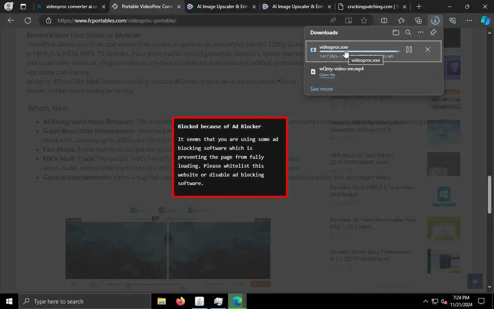Click the scroll-to-top arrow button
This screenshot has width=494, height=309.
(x=475, y=282)
